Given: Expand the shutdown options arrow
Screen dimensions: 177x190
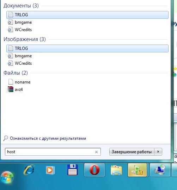Looking at the screenshot, I should [x=158, y=152].
